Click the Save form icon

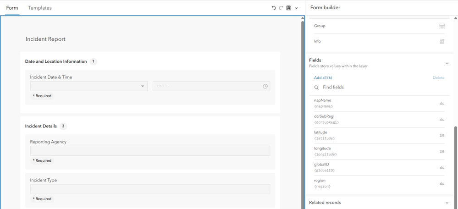[x=288, y=8]
